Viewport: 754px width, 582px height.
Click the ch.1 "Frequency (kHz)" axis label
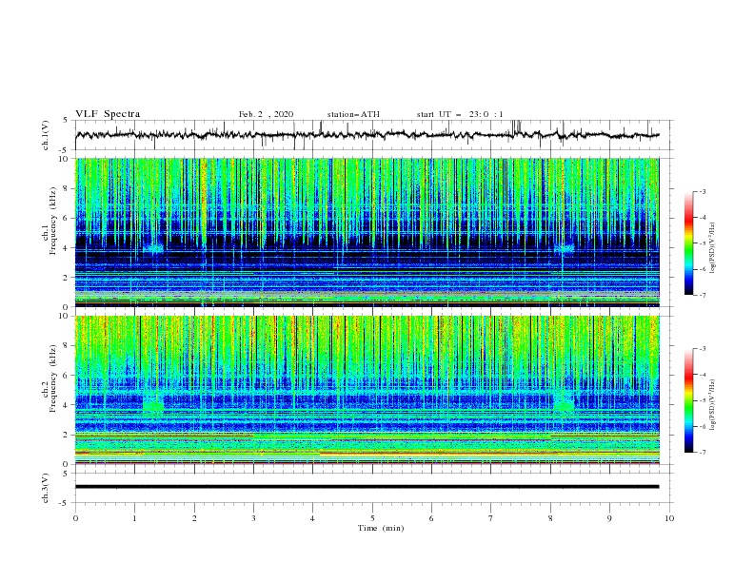point(53,222)
